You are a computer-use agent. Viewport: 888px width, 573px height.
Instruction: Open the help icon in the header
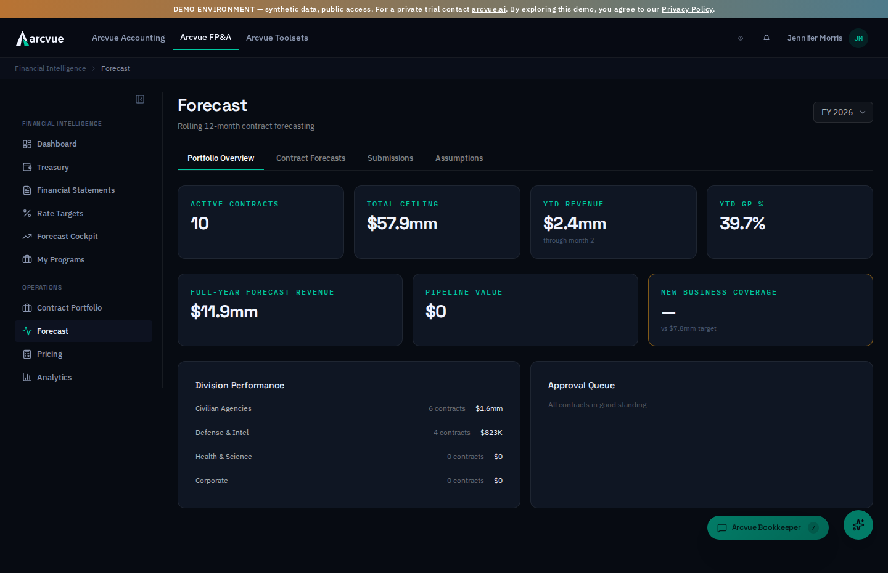coord(741,38)
